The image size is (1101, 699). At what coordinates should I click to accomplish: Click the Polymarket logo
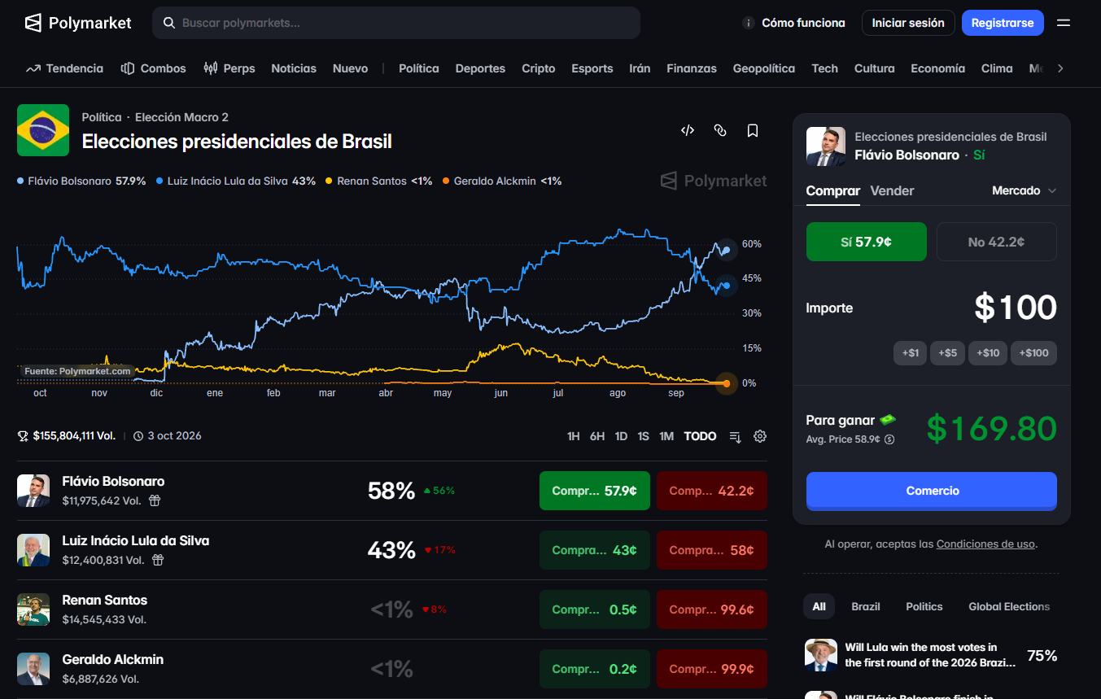click(x=78, y=23)
